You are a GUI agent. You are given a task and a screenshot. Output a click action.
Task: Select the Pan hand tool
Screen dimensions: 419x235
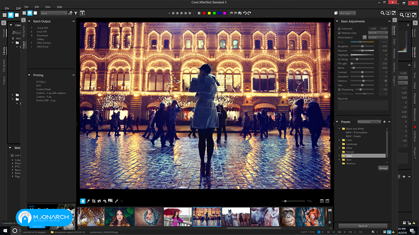coord(82,201)
